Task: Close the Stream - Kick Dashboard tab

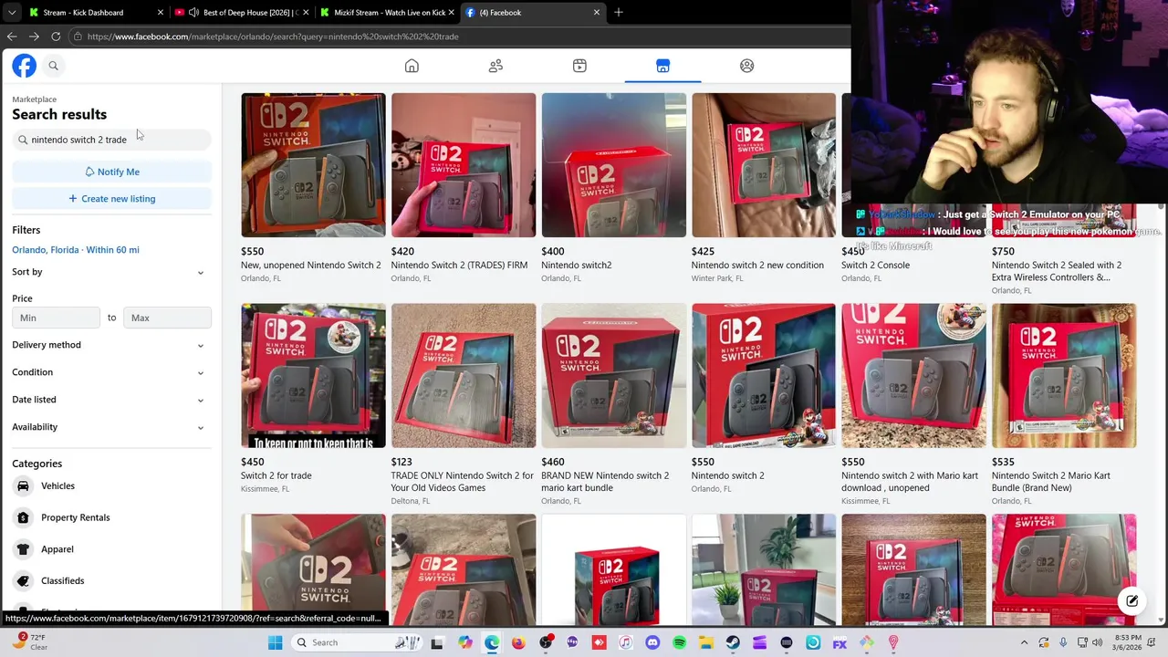Action: (161, 13)
